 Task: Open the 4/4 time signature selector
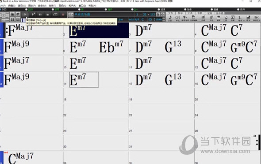click(137, 19)
